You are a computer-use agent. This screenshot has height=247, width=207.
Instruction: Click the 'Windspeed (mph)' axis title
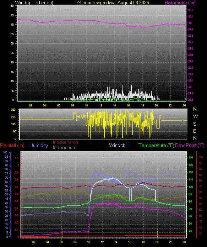34,2
